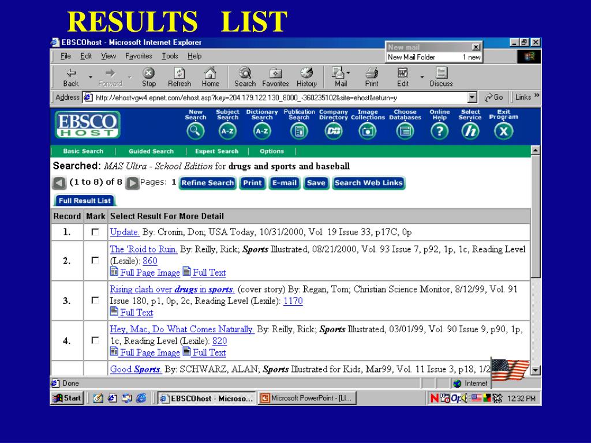This screenshot has width=591, height=443.
Task: Click the Exit Program X icon
Action: (x=503, y=131)
